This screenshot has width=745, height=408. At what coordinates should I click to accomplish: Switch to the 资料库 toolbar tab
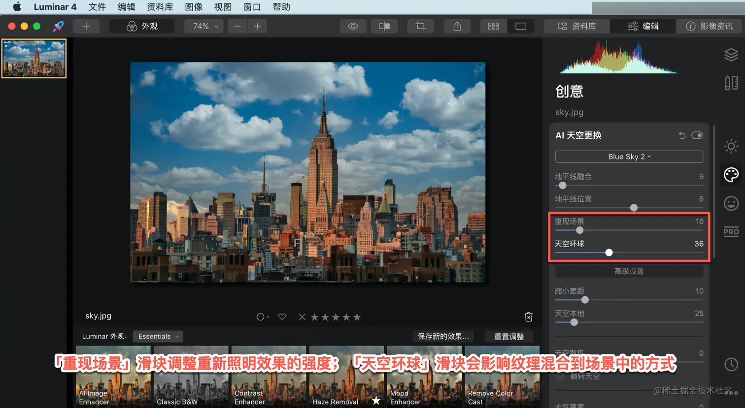(x=577, y=26)
